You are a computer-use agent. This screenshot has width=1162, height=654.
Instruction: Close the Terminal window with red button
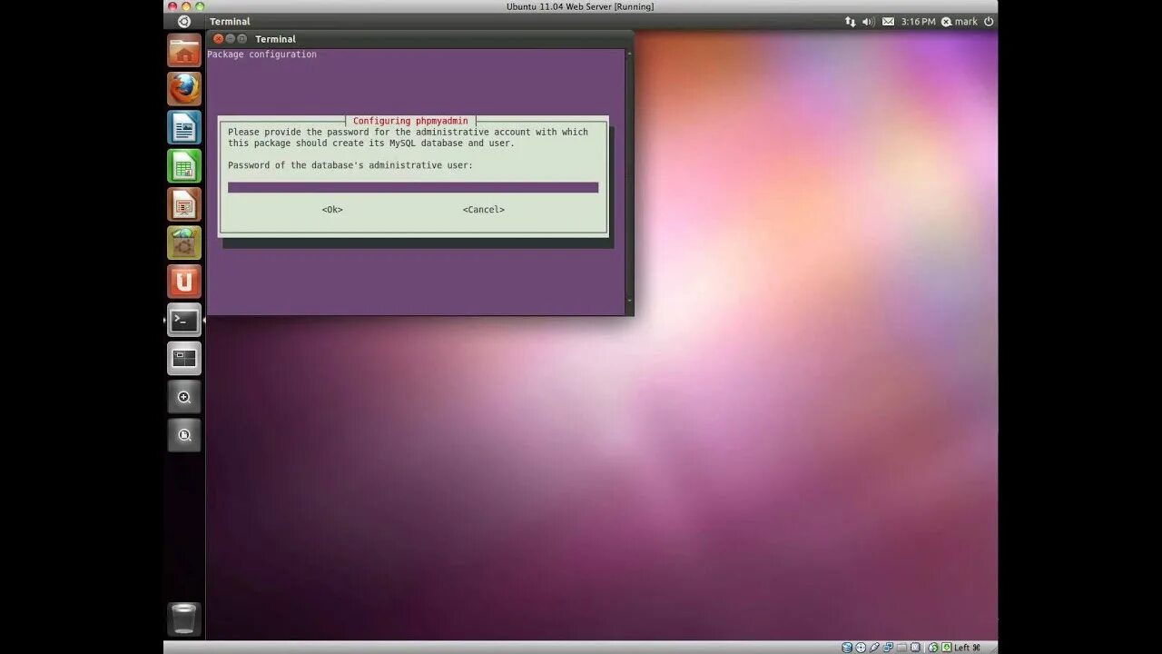click(218, 39)
